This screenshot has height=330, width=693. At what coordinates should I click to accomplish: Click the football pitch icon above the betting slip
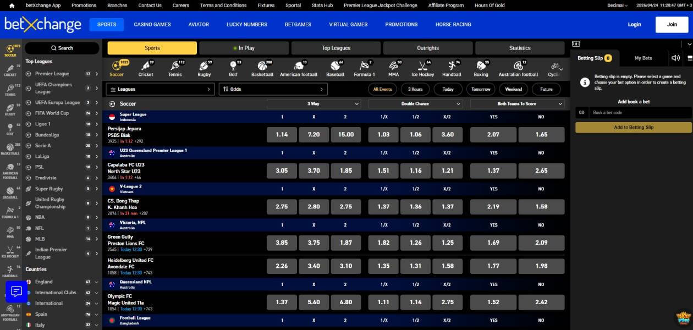pyautogui.click(x=576, y=44)
